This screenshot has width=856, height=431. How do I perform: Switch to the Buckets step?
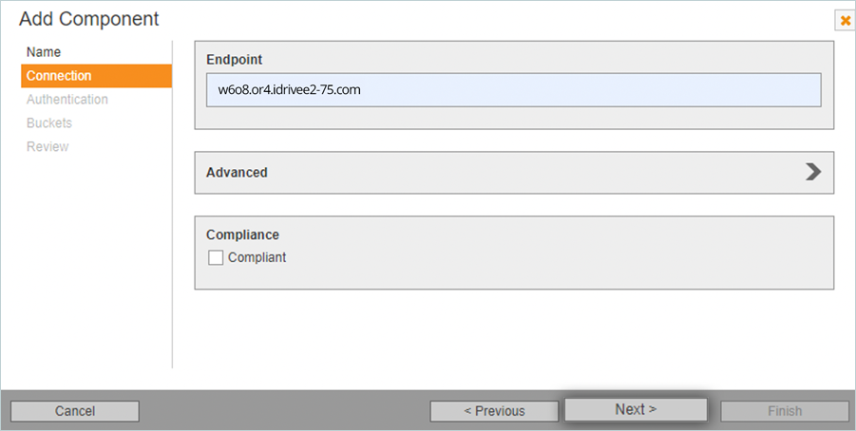click(49, 123)
